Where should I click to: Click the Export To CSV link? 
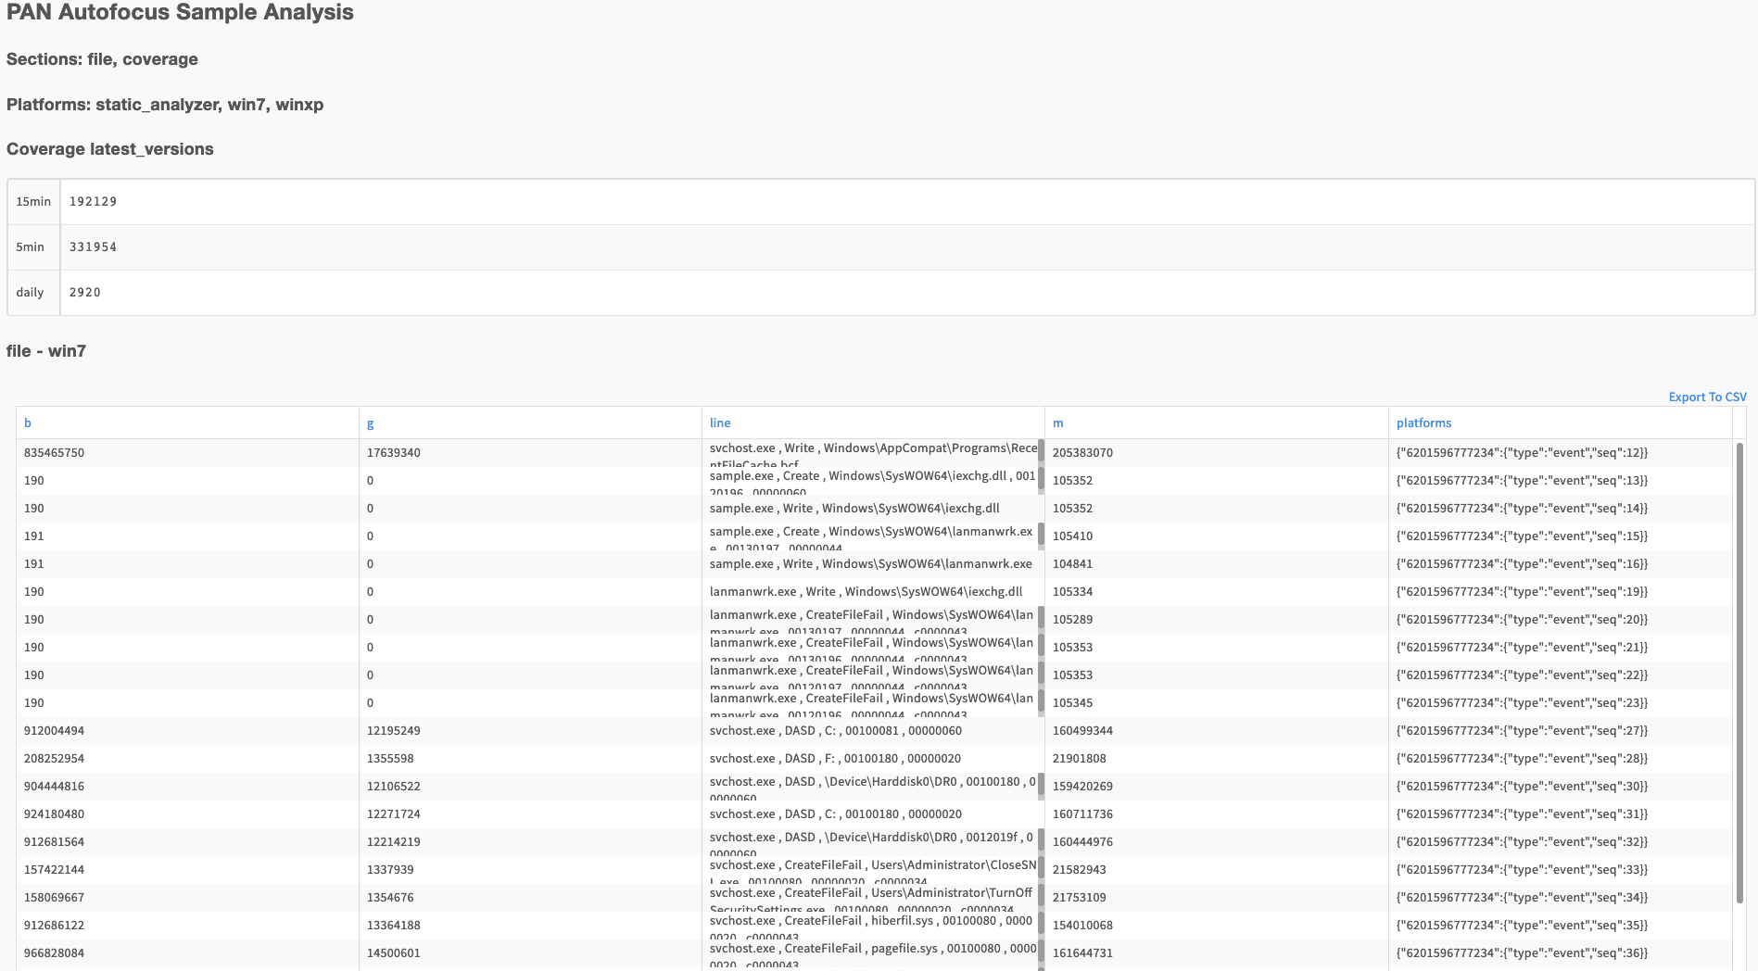click(1706, 397)
